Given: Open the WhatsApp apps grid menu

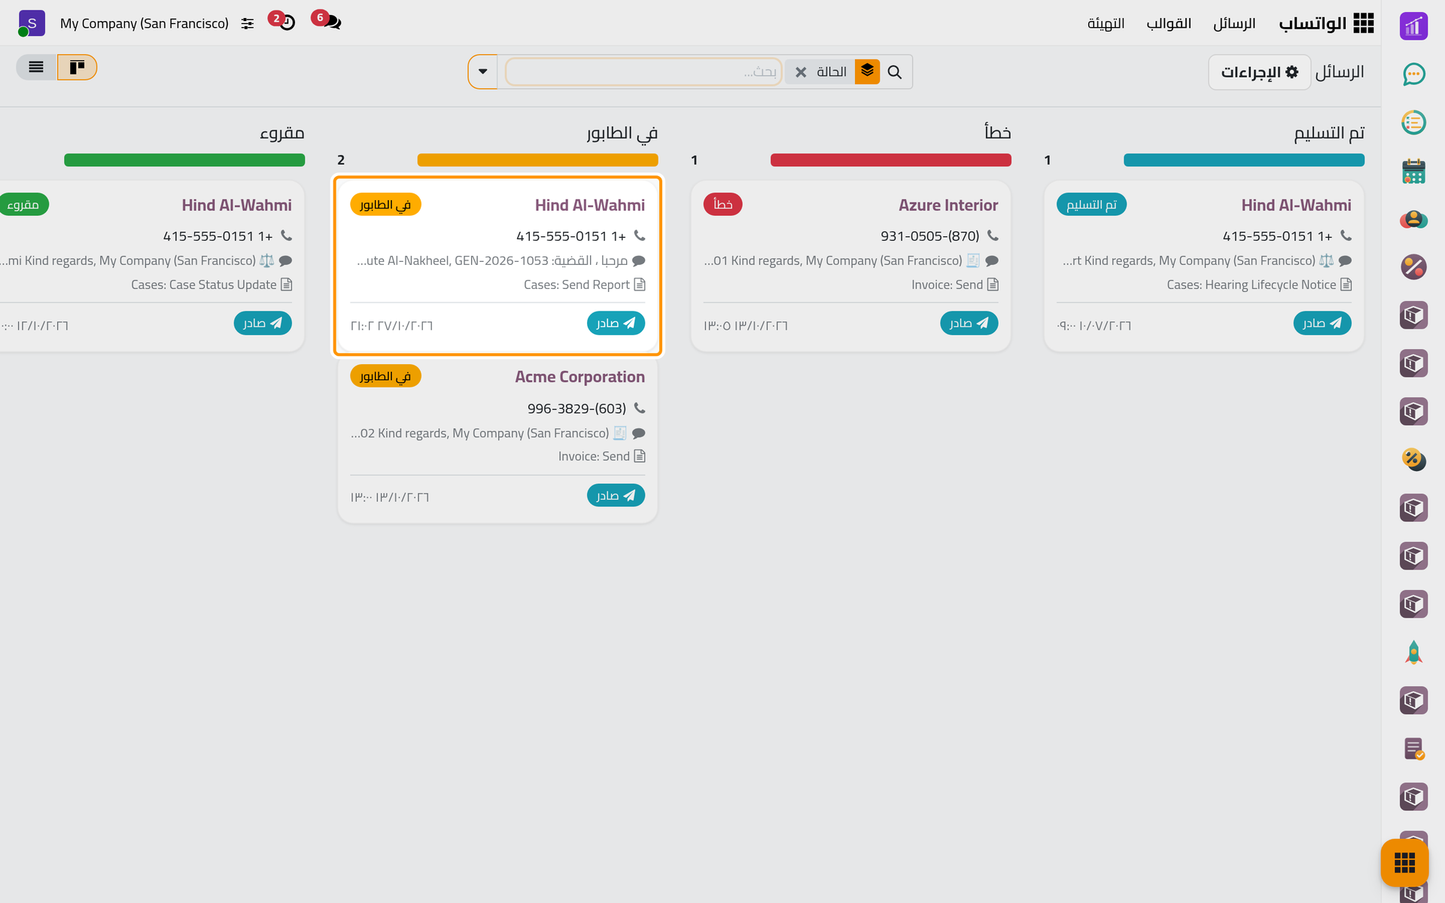Looking at the screenshot, I should (x=1363, y=23).
